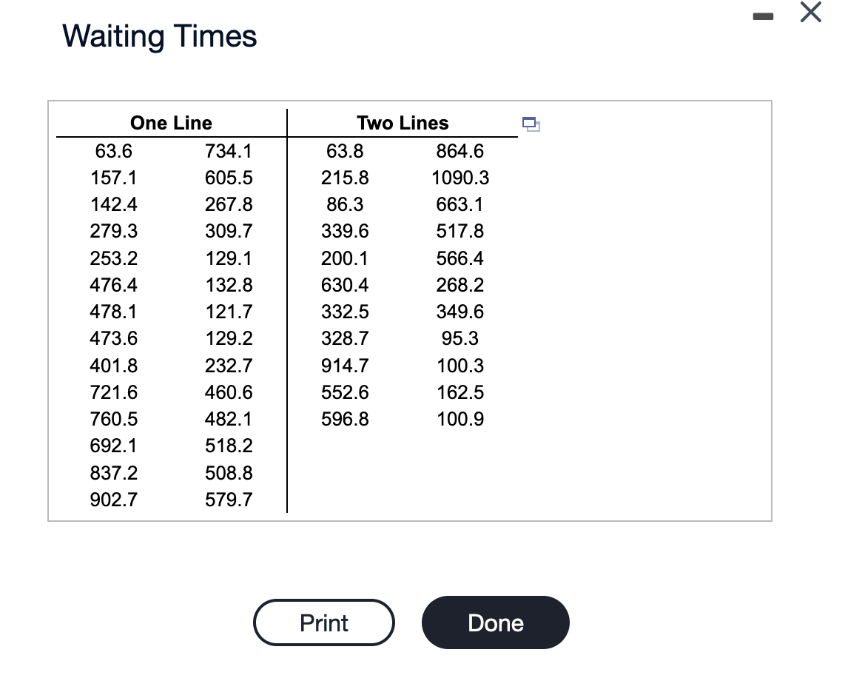This screenshot has height=678, width=845.
Task: Click the copy table popup icon
Action: tap(531, 124)
